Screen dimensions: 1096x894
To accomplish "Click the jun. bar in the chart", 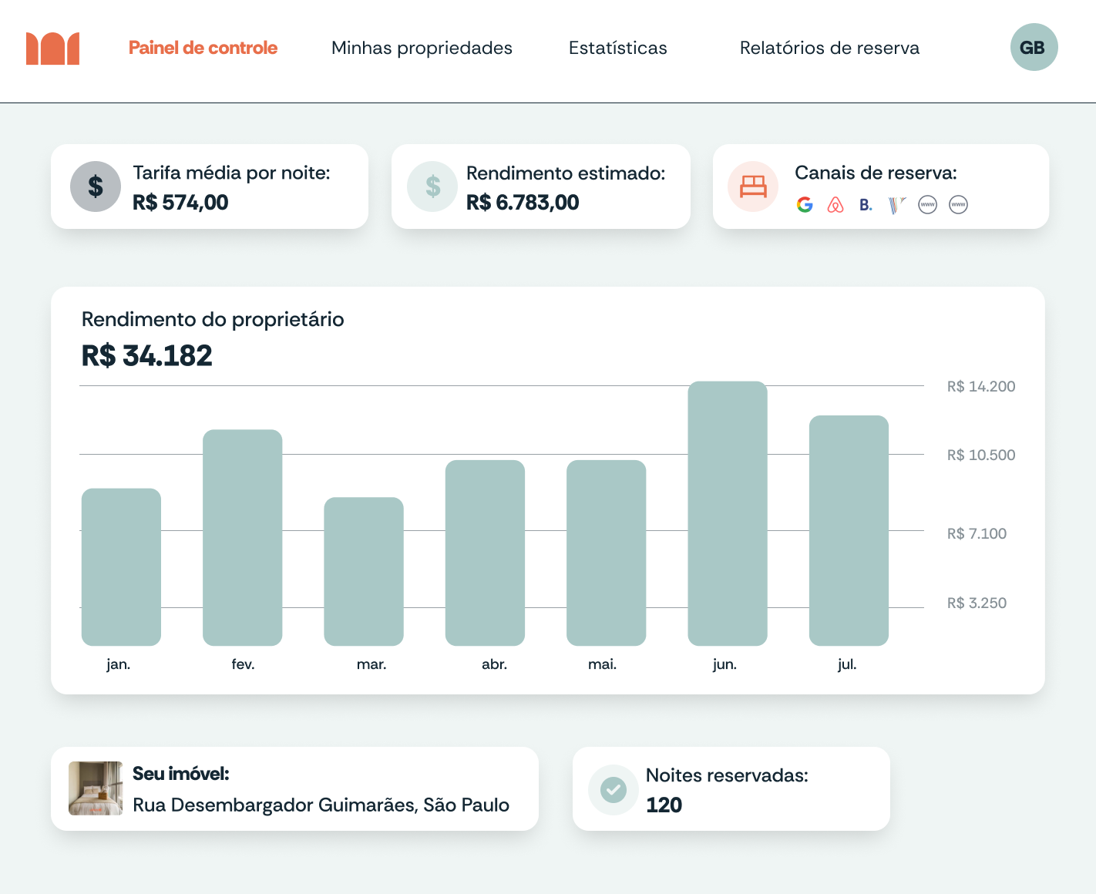I will point(727,513).
